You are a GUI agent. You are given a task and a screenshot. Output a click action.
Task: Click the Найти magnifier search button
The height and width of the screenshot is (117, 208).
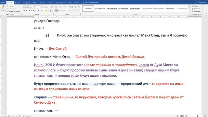[195, 6]
